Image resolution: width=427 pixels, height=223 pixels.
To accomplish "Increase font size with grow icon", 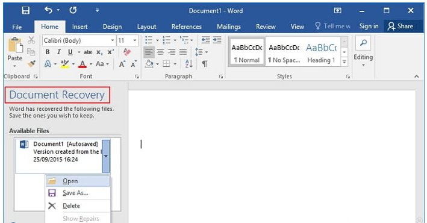I will click(122, 64).
